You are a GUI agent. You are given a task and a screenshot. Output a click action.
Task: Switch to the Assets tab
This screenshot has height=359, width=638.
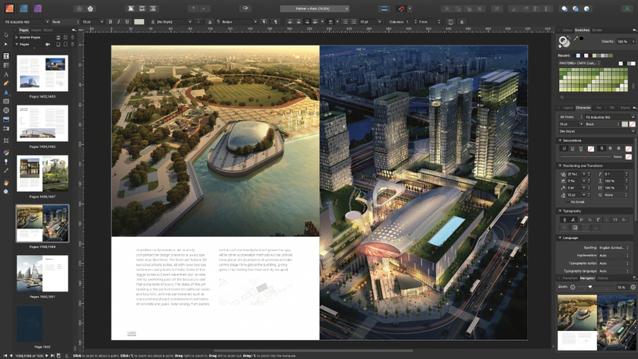[36, 30]
